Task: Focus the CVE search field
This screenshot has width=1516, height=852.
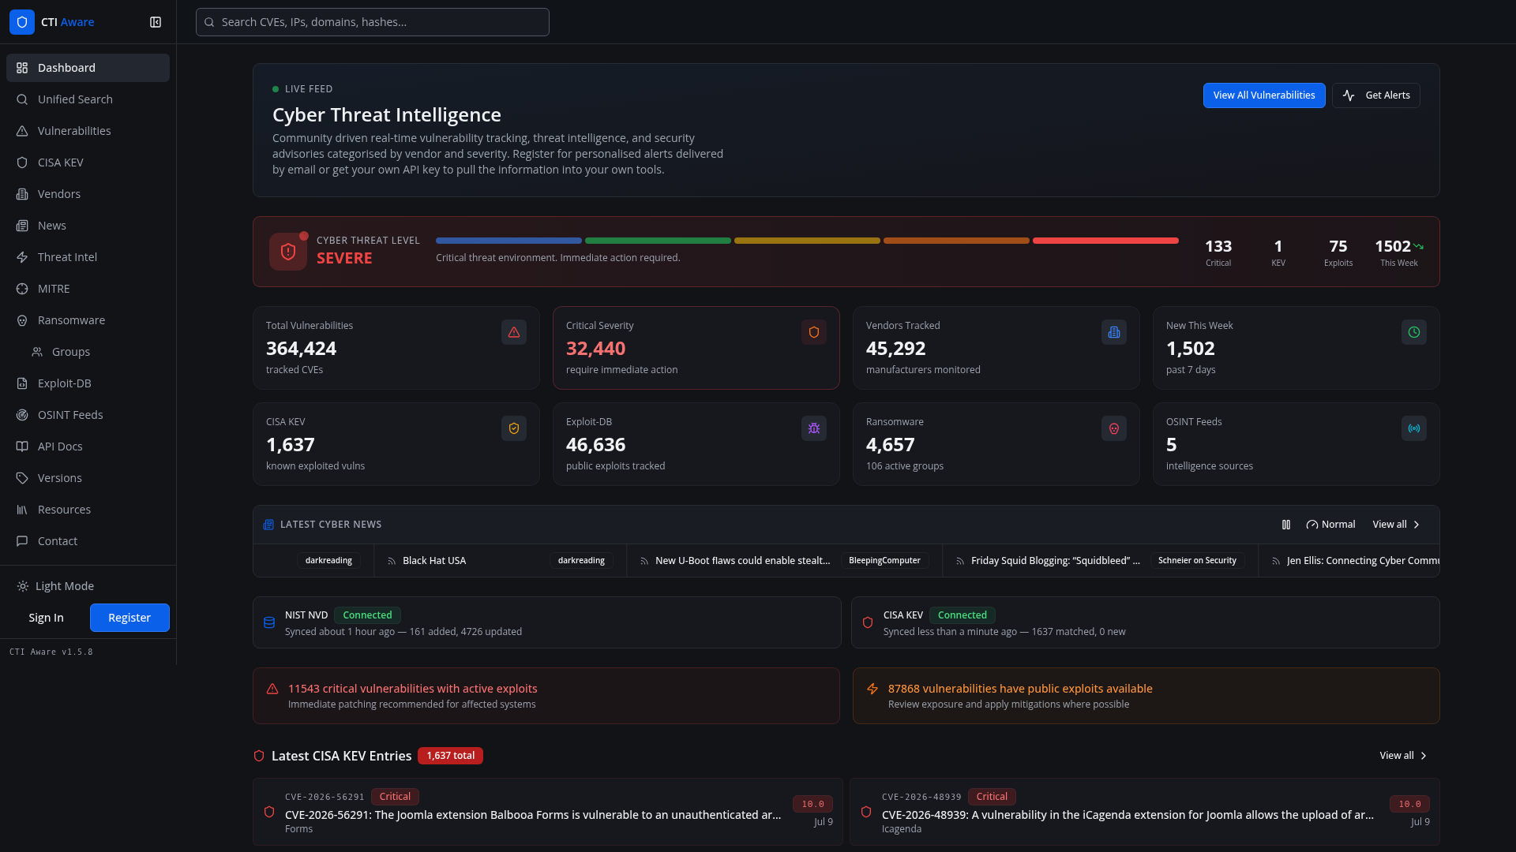Action: click(373, 22)
